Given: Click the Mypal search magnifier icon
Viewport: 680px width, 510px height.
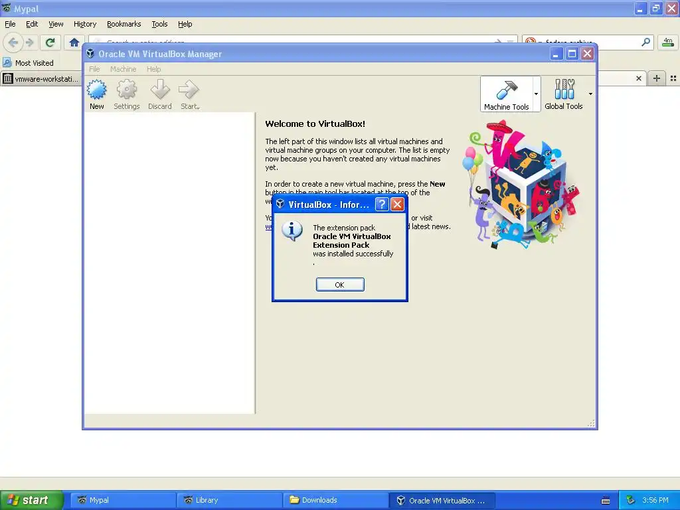Looking at the screenshot, I should click(x=645, y=42).
